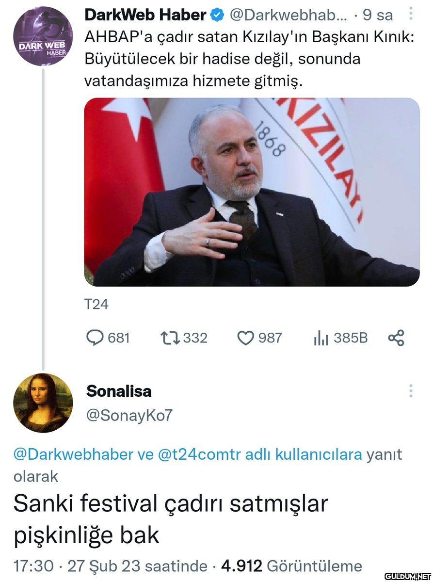Open the view analytics bar icon
Image resolution: width=433 pixels, height=582 pixels.
[321, 338]
